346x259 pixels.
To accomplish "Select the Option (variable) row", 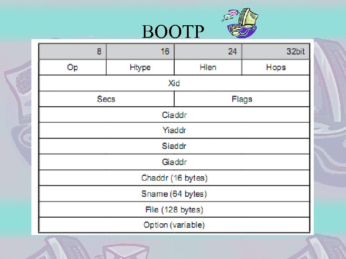I will (174, 225).
